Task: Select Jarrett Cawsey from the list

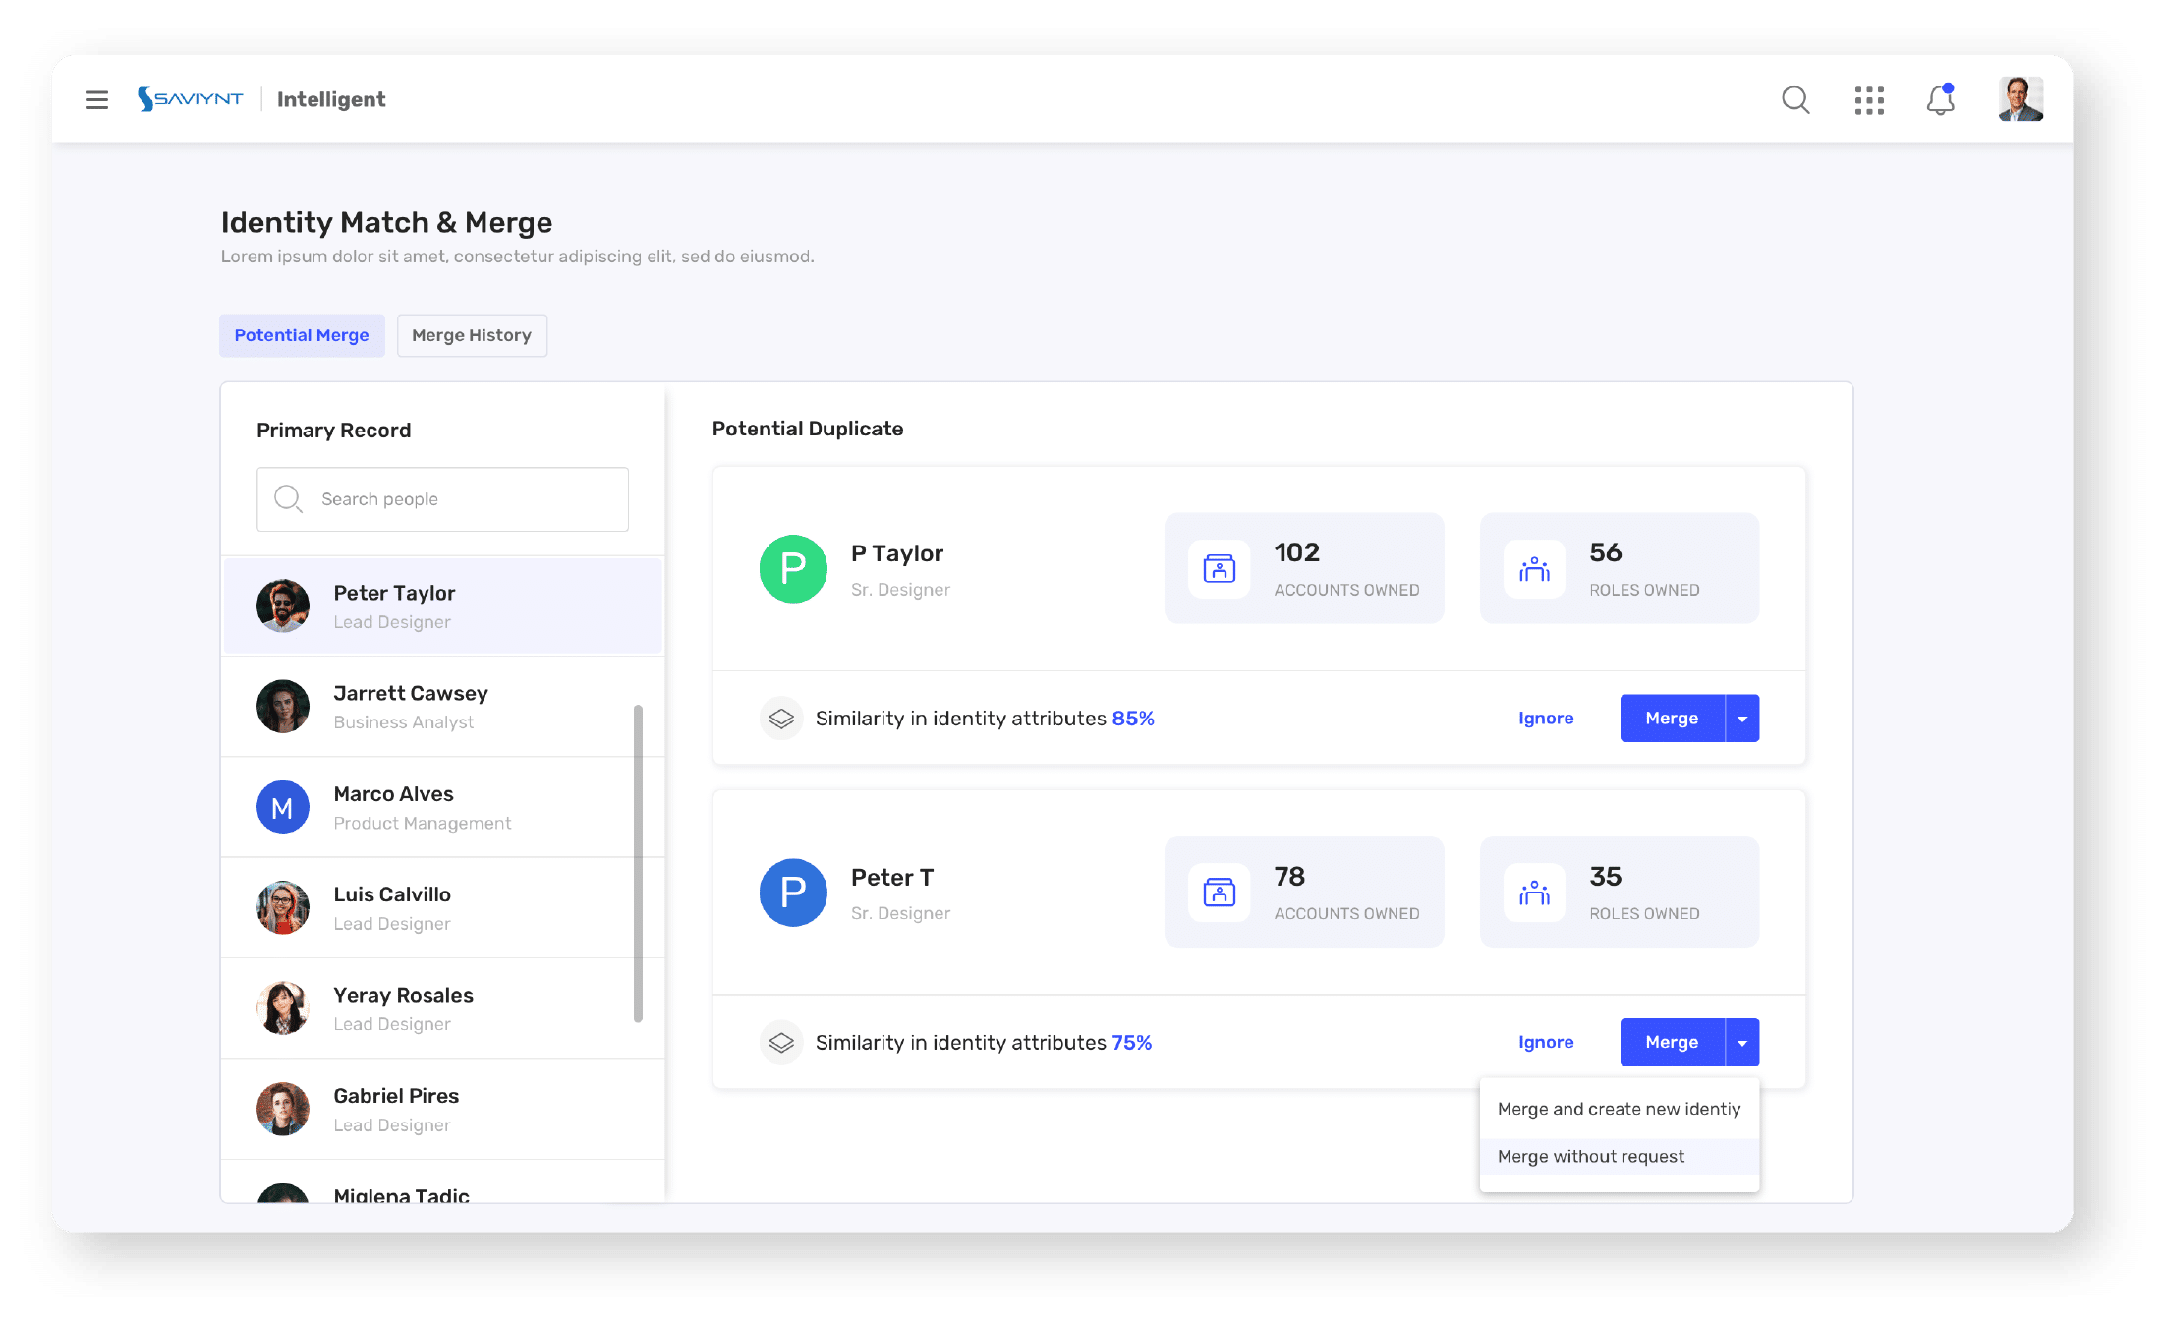Action: coord(442,707)
